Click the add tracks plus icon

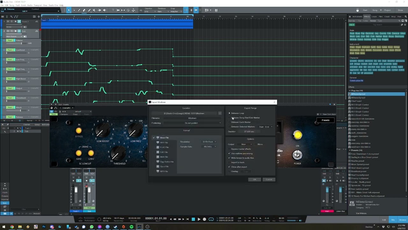pyautogui.click(x=39, y=17)
